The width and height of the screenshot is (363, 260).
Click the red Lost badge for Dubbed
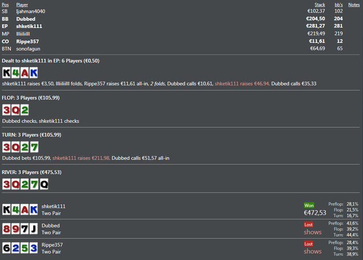309,224
